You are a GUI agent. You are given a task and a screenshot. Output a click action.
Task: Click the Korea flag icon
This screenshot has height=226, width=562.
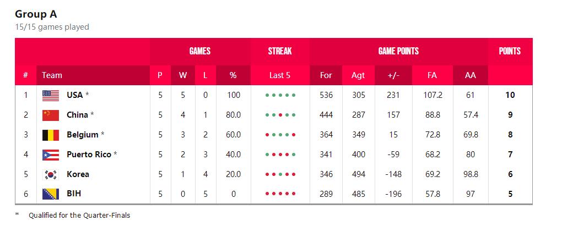(x=50, y=174)
